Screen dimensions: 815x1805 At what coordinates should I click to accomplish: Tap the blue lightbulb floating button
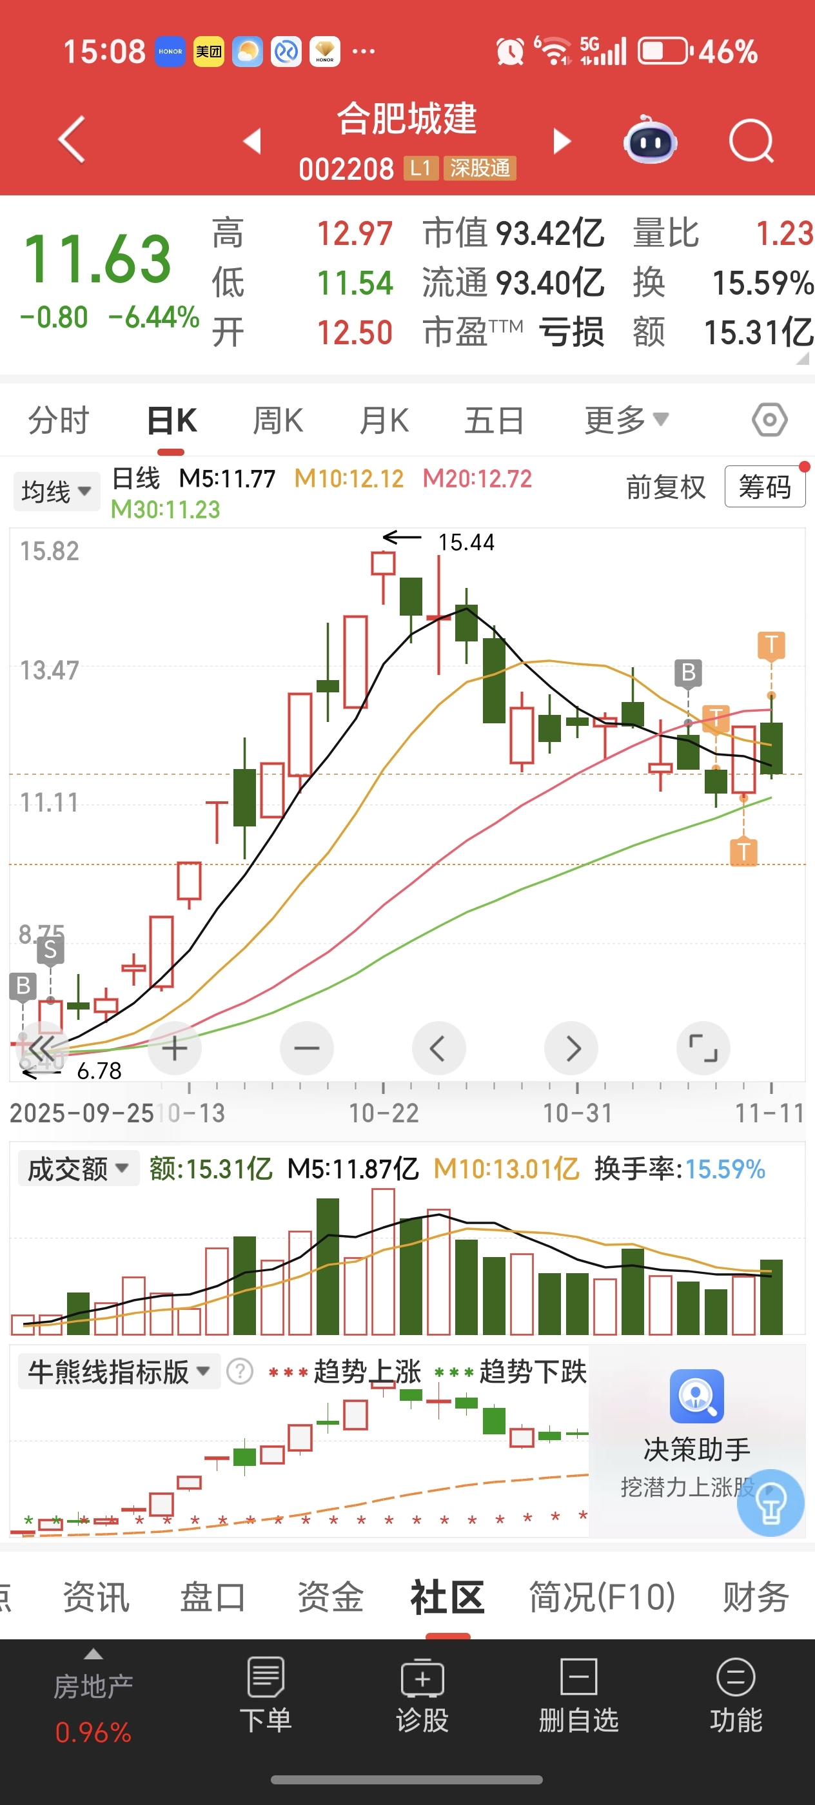pos(770,1502)
